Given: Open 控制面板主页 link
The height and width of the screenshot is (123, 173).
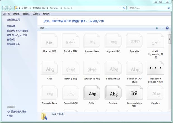Looking at the screenshot, I should (x=13, y=20).
